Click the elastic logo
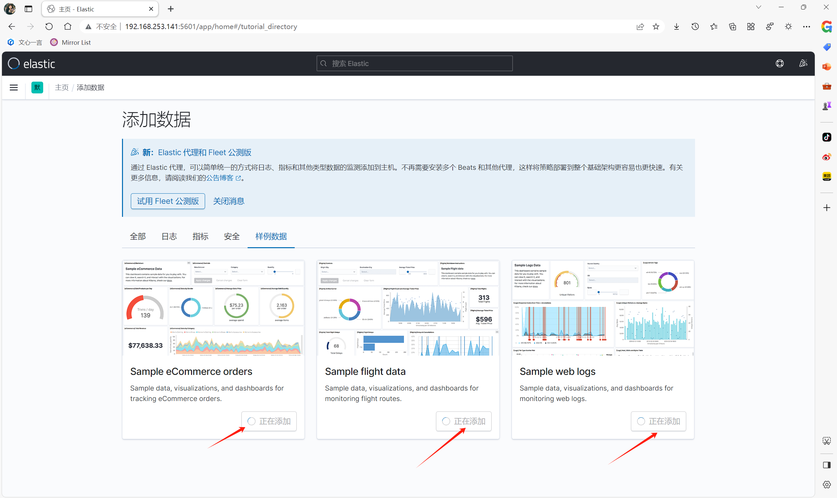Viewport: 837px width, 498px height. point(31,63)
